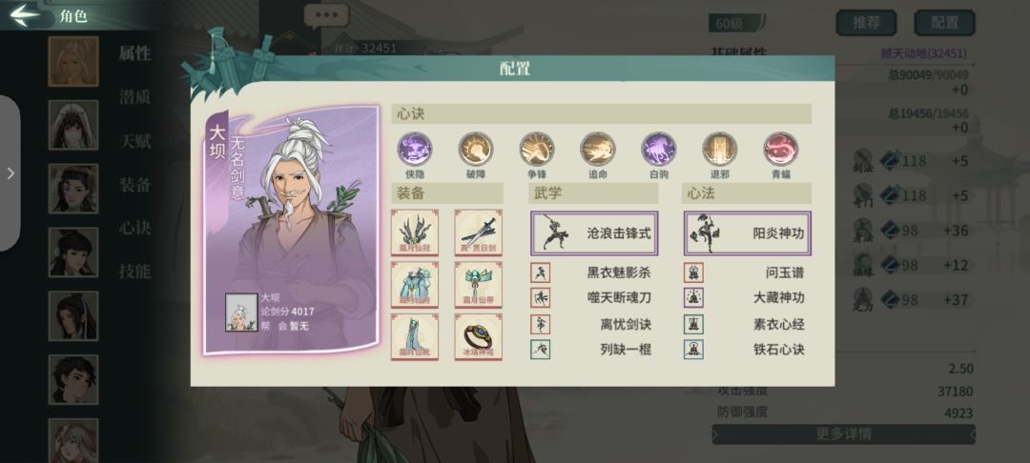This screenshot has width=1030, height=463.
Task: Select the 争锋 heart-art icon
Action: click(537, 149)
